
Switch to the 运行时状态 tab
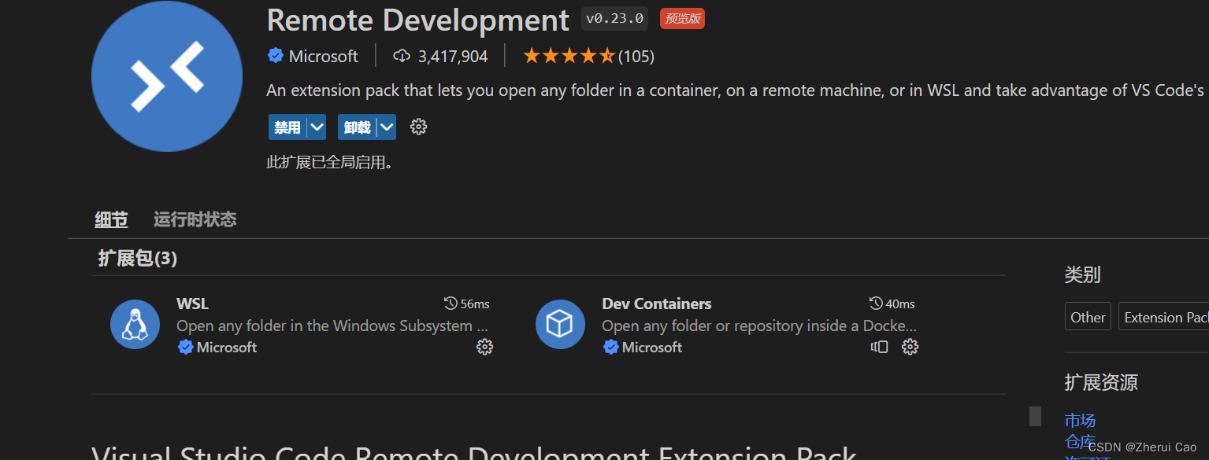point(195,219)
